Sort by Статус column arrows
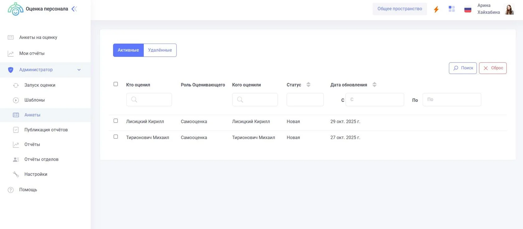Viewport: 523px width, 229px height. coord(308,85)
